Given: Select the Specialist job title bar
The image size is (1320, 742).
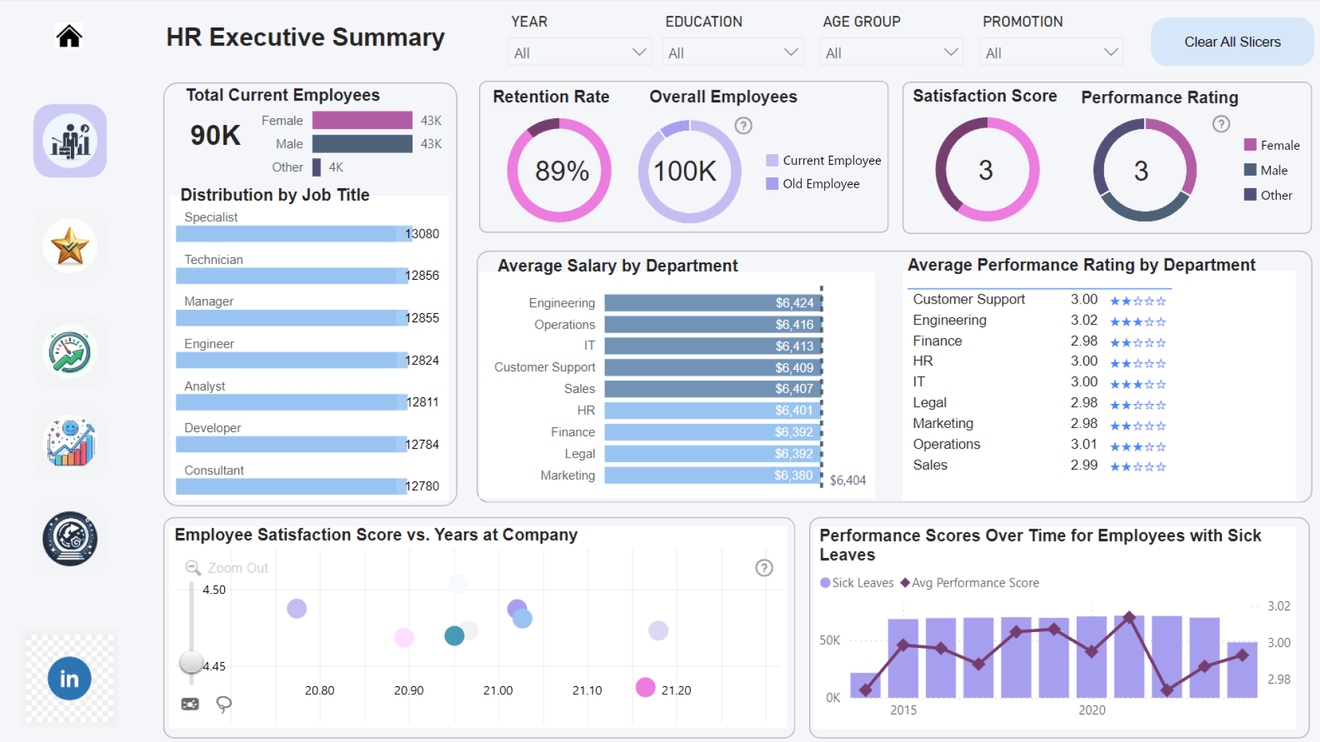Looking at the screenshot, I should click(x=294, y=234).
